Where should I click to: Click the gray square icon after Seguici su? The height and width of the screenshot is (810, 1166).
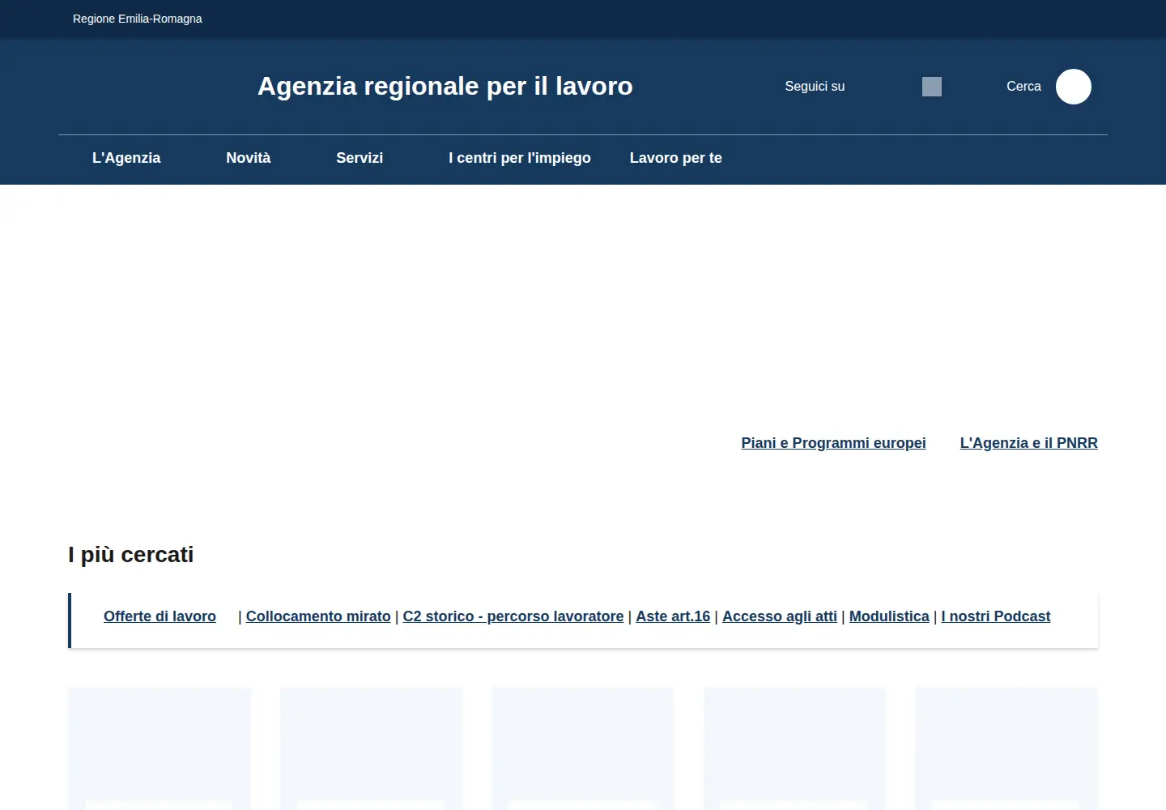tap(932, 87)
